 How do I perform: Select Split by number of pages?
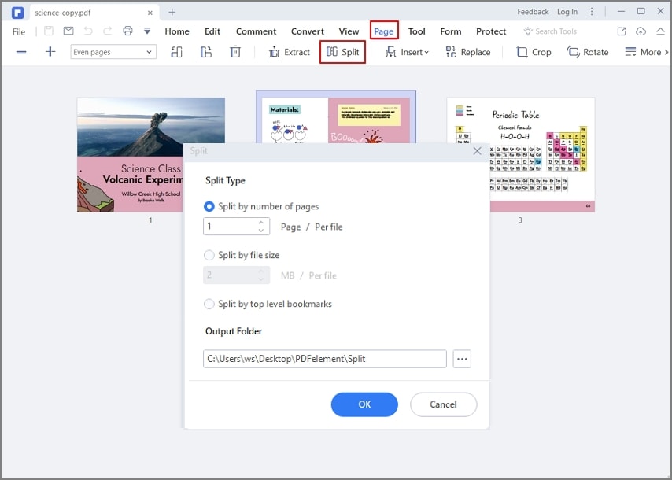click(x=261, y=207)
